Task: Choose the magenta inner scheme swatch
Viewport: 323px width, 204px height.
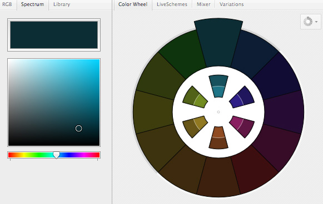Action: (242, 126)
